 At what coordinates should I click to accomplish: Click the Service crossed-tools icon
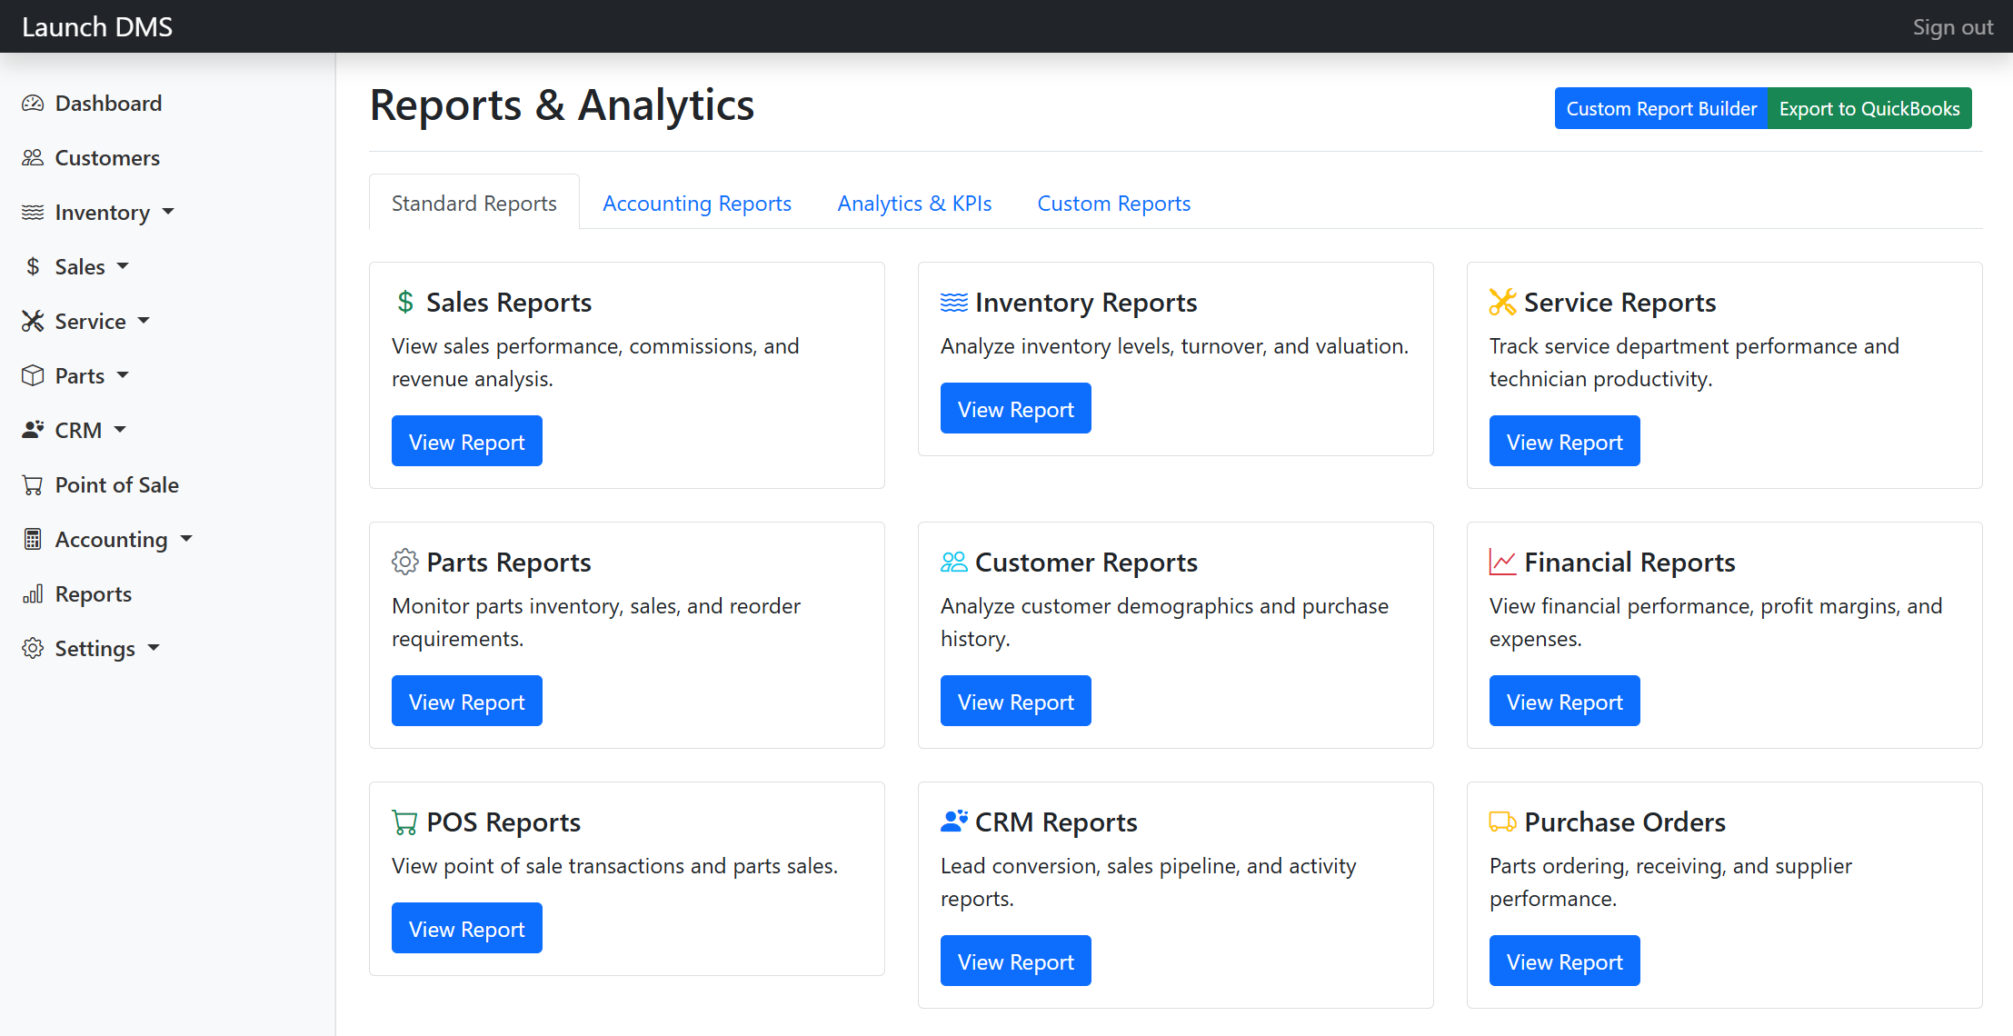(34, 321)
